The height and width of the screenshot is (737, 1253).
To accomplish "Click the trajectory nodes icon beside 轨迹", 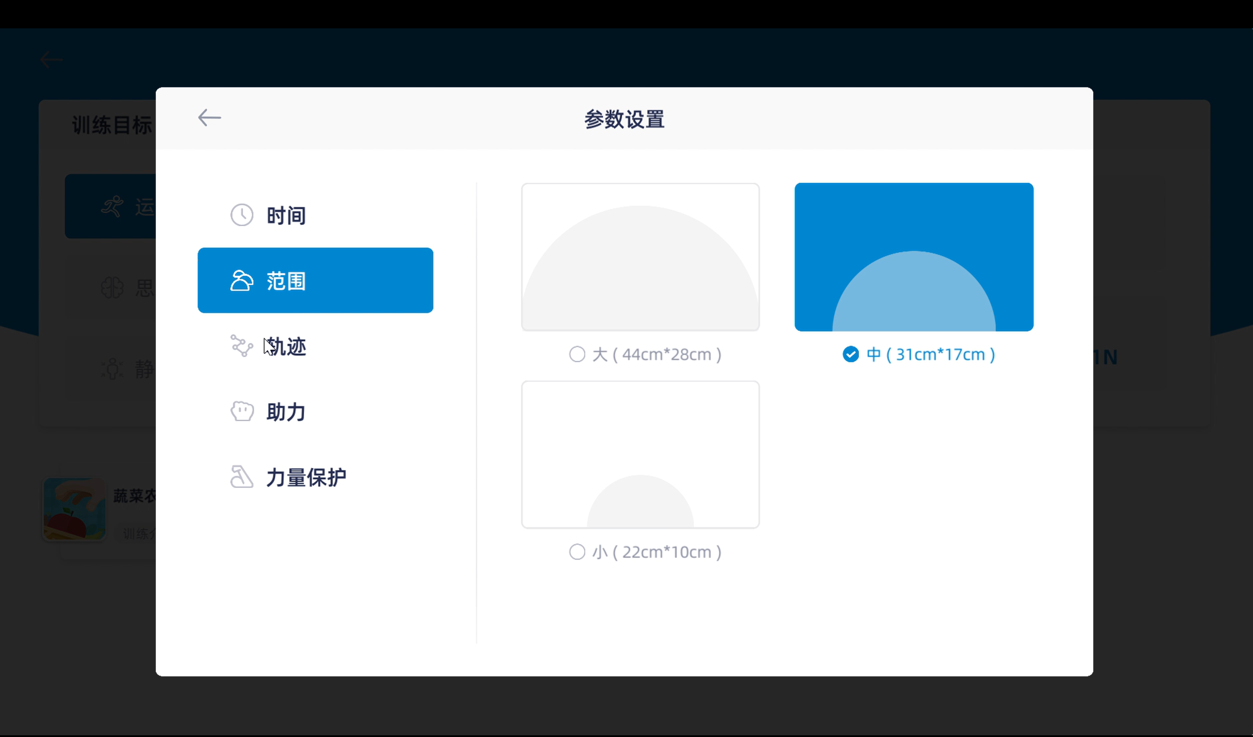I will (242, 346).
